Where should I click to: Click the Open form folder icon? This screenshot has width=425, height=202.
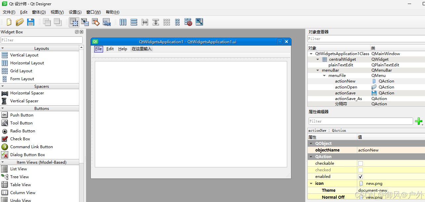pyautogui.click(x=20, y=22)
